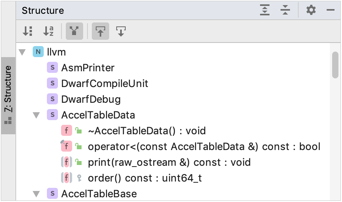Hide the Structure tool window
Image resolution: width=342 pixels, height=202 pixels.
click(x=331, y=11)
